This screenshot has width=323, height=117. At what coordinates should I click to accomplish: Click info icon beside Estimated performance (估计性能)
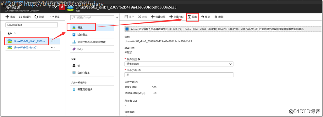coord(136,82)
